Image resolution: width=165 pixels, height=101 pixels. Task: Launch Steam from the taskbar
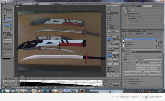point(71,91)
